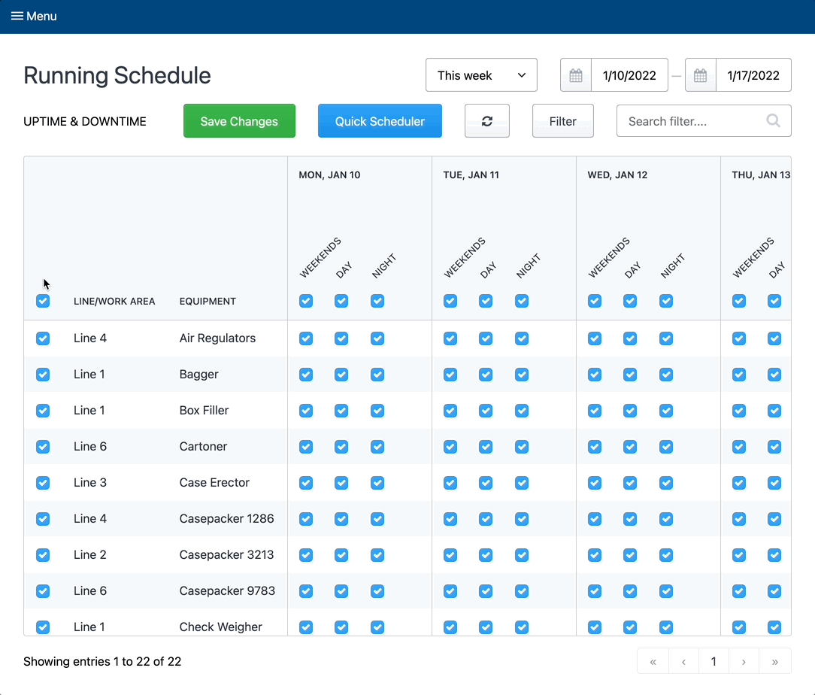
Task: Click the next page arrow
Action: (x=744, y=662)
